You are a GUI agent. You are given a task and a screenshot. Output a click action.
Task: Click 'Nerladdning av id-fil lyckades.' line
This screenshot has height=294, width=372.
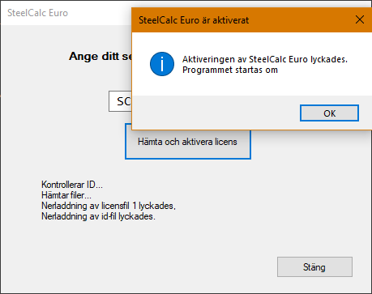pyautogui.click(x=98, y=216)
